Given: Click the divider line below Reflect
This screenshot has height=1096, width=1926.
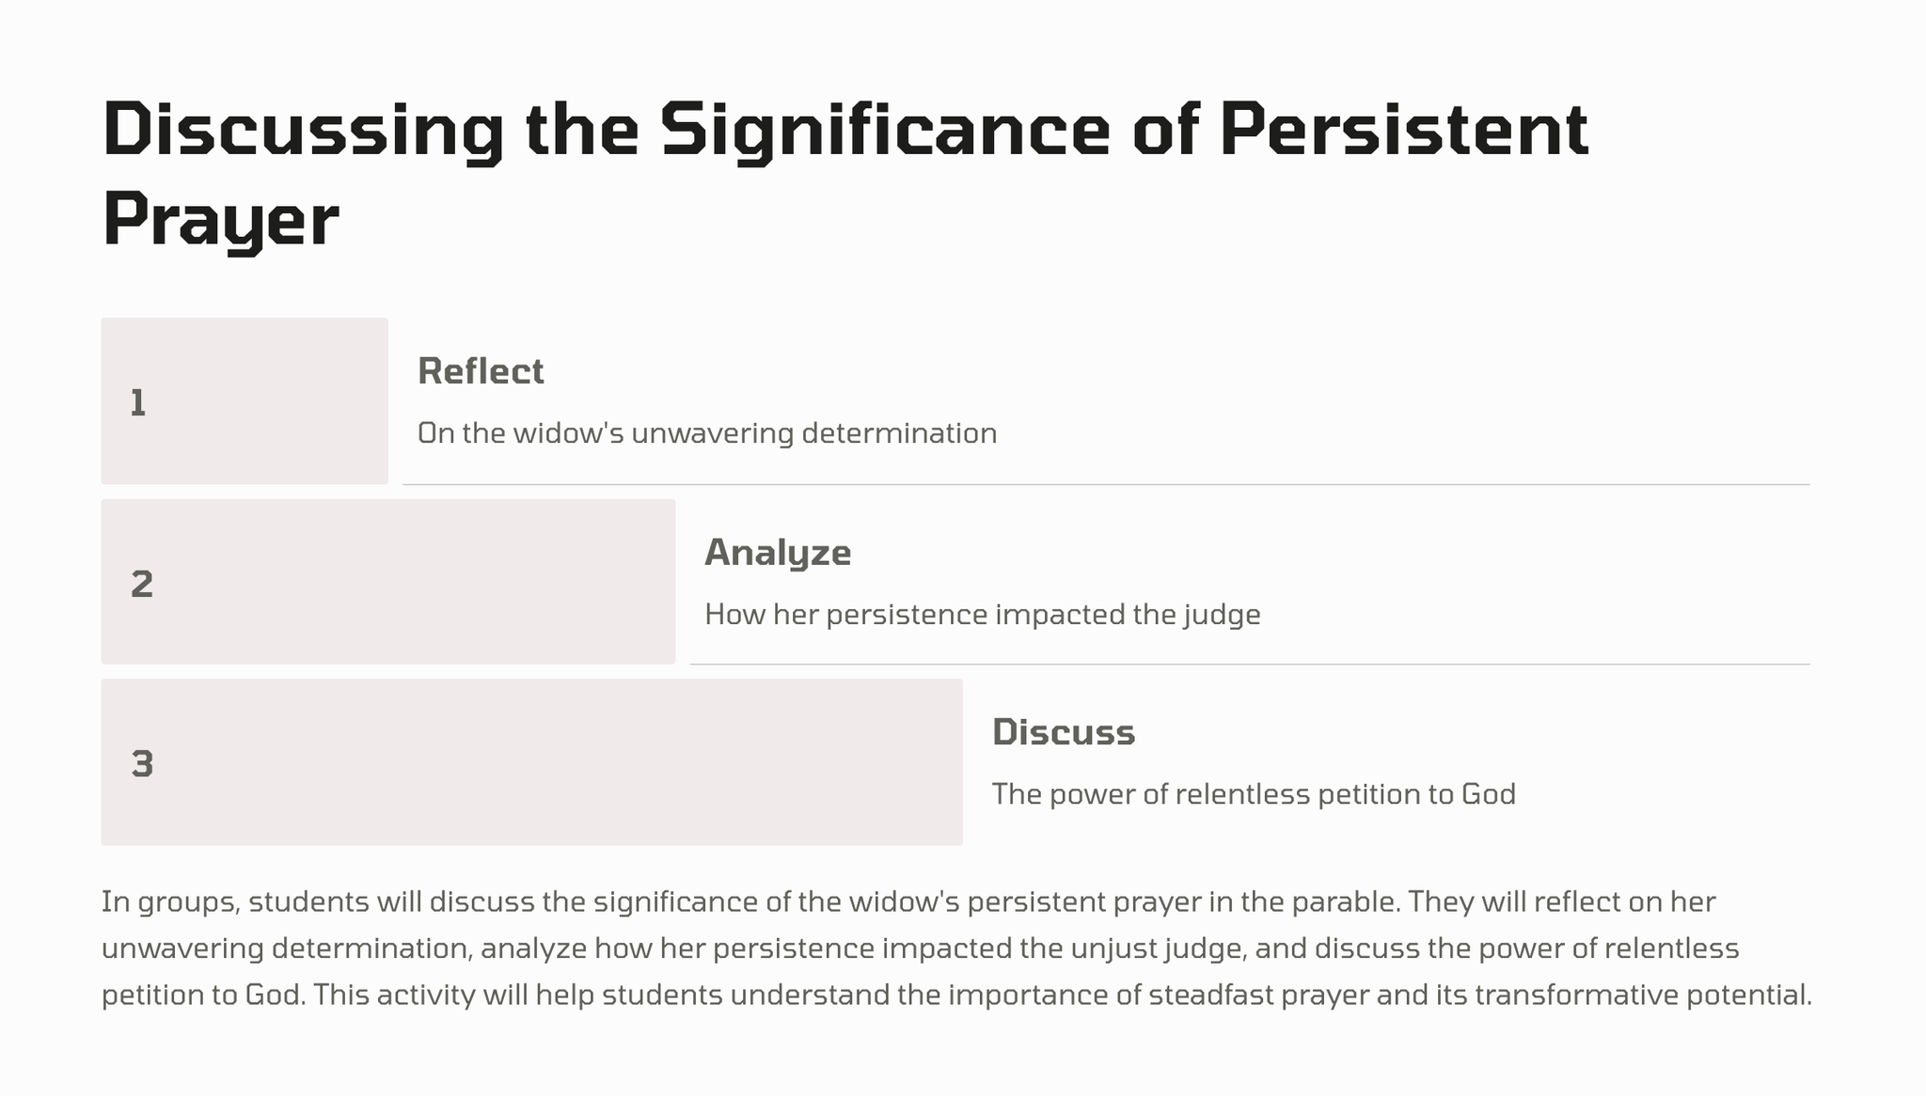Looking at the screenshot, I should [1106, 485].
